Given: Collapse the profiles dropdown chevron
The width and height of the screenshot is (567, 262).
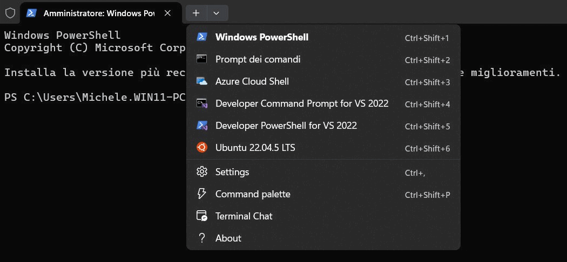Looking at the screenshot, I should pyautogui.click(x=216, y=13).
